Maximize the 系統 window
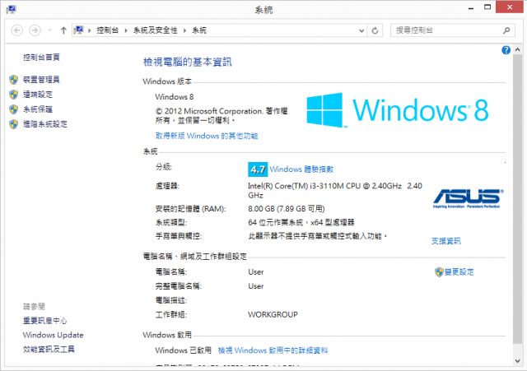Image resolution: width=527 pixels, height=371 pixels. [x=487, y=7]
